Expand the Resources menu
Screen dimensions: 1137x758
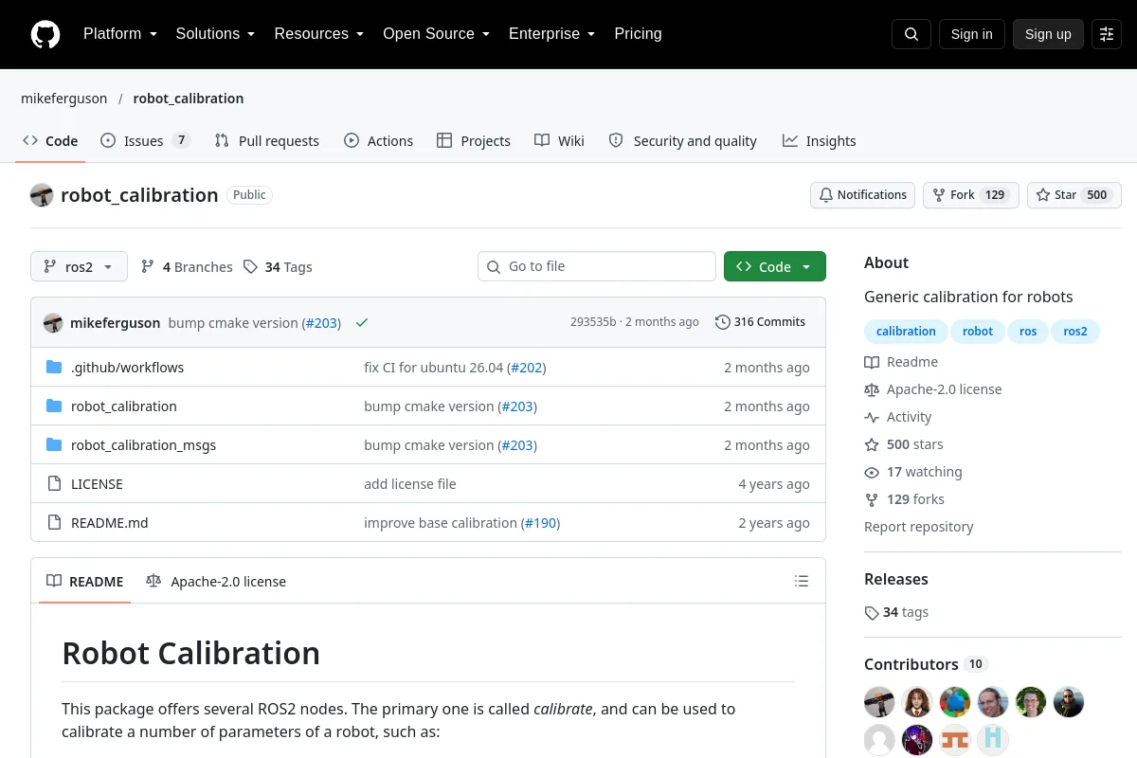click(319, 34)
